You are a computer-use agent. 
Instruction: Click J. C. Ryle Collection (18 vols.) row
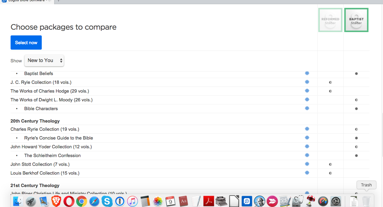[190, 82]
